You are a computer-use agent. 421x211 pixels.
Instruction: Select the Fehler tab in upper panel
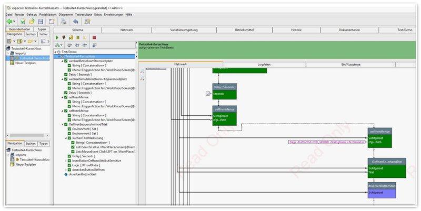(x=44, y=34)
